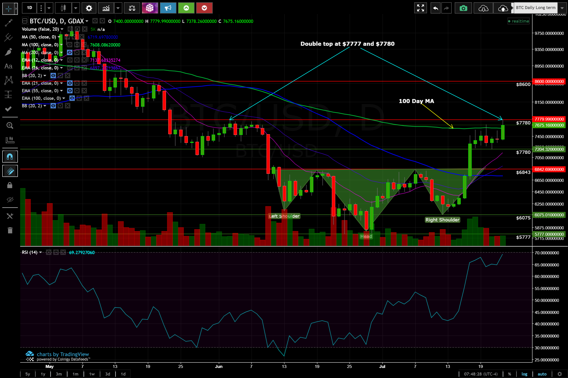Click the BTC Daily Long term layout name

[536, 8]
